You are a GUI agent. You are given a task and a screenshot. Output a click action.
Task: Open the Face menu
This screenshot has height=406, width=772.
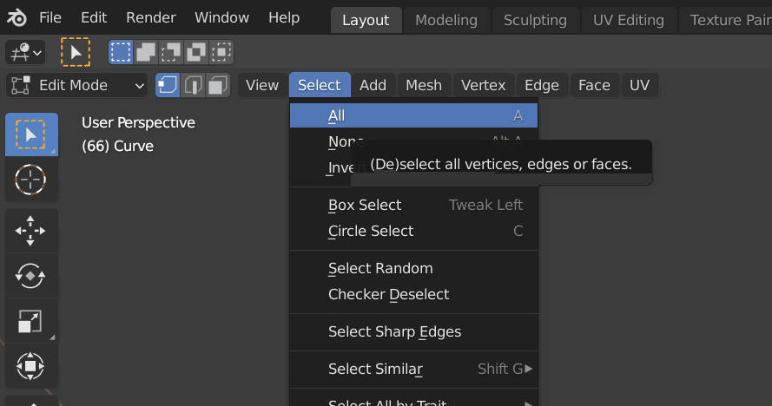[594, 86]
